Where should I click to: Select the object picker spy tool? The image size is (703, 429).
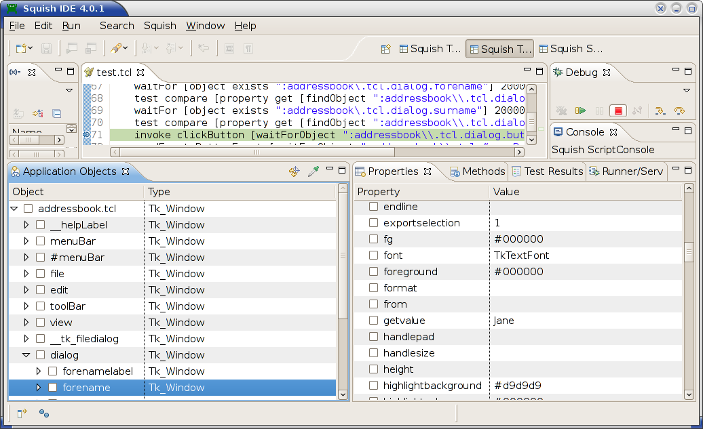click(313, 171)
